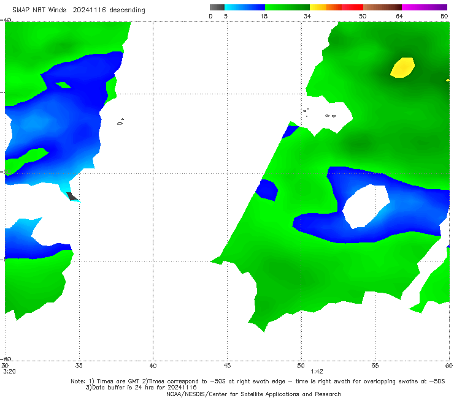The image size is (454, 398).
Task: Pick the brown 50–64 color bar segment
Action: [x=382, y=7]
